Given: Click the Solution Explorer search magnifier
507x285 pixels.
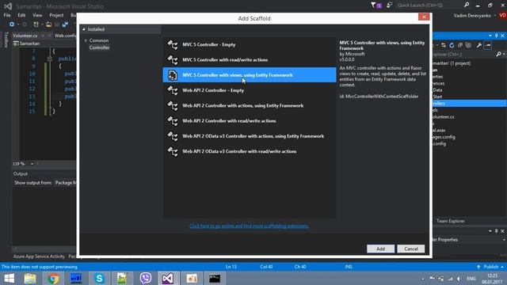Looking at the screenshot, I should point(498,55).
